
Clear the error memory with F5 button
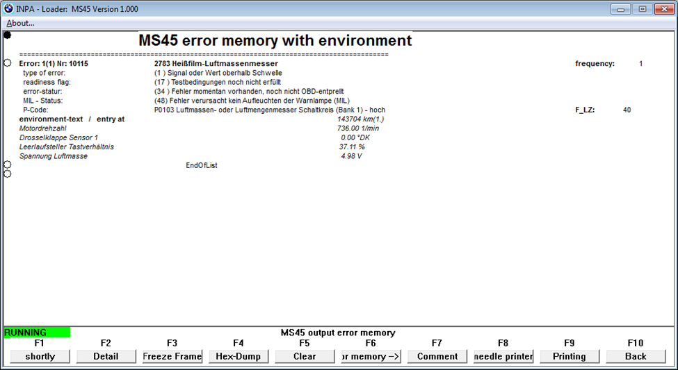[305, 356]
